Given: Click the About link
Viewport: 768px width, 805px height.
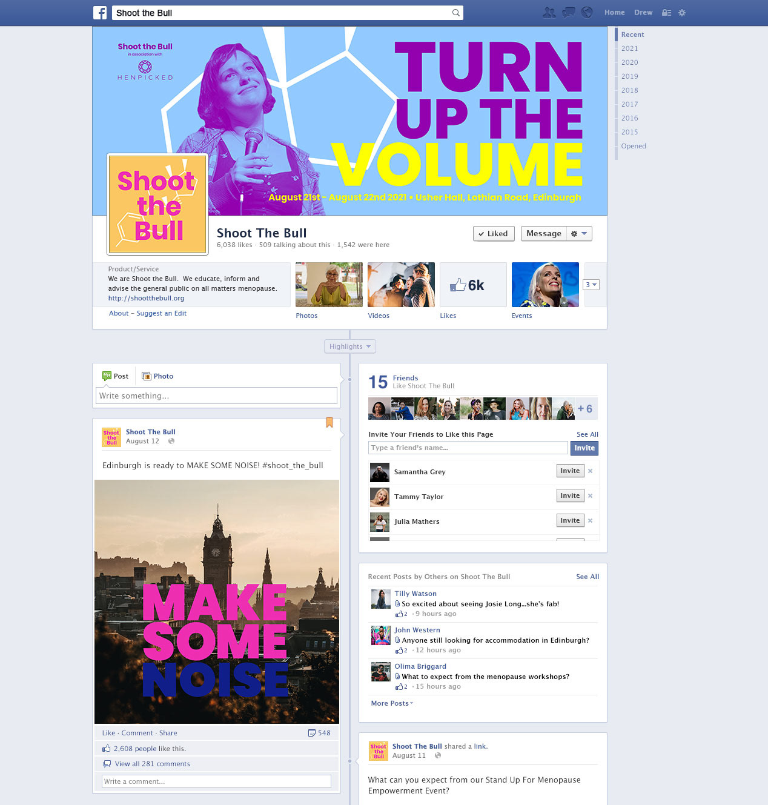Looking at the screenshot, I should pos(119,313).
